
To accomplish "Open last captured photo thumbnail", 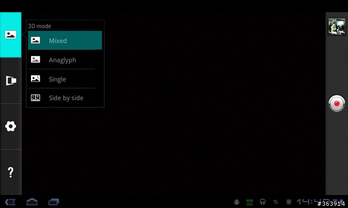I will pos(337,27).
